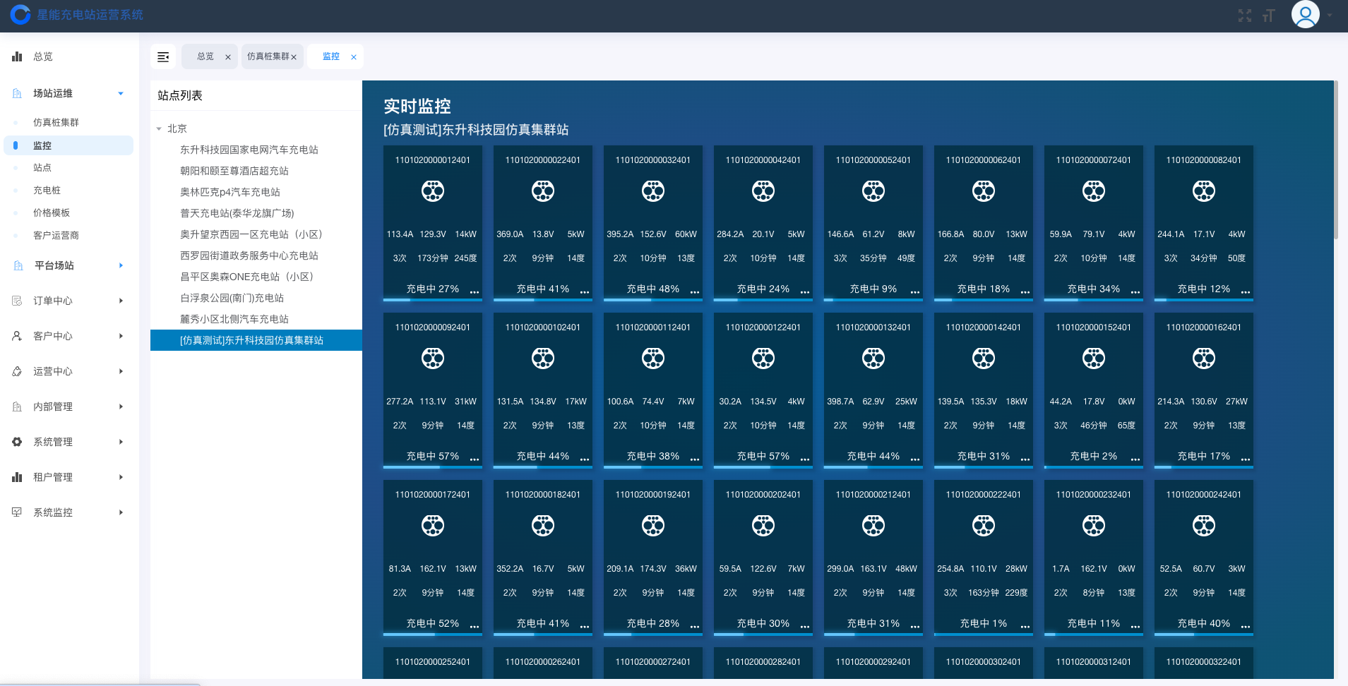Image resolution: width=1348 pixels, height=686 pixels.
Task: Click the connector icon of charger 1101020000012401
Action: click(432, 191)
